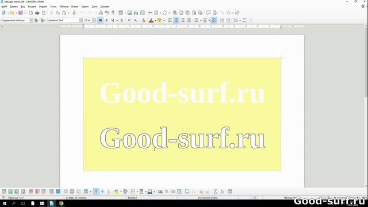The width and height of the screenshot is (368, 207).
Task: Insert a Sum formula in the table toolbar
Action: (215, 191)
